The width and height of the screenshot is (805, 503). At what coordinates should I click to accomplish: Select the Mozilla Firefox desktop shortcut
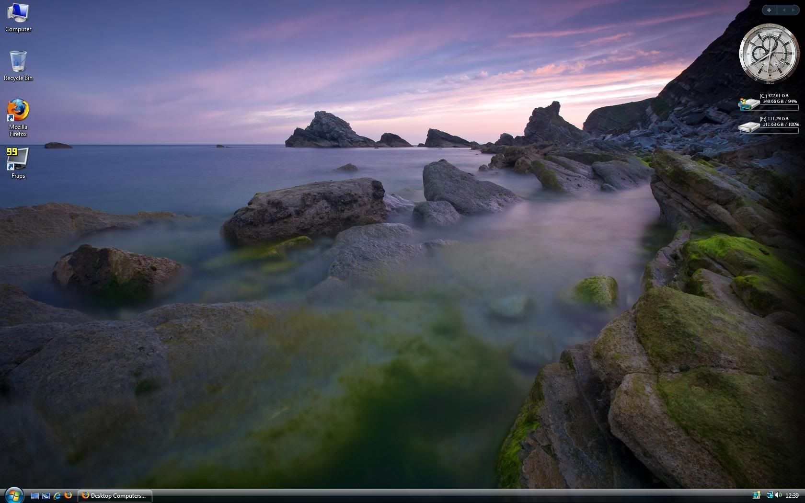[x=18, y=118]
